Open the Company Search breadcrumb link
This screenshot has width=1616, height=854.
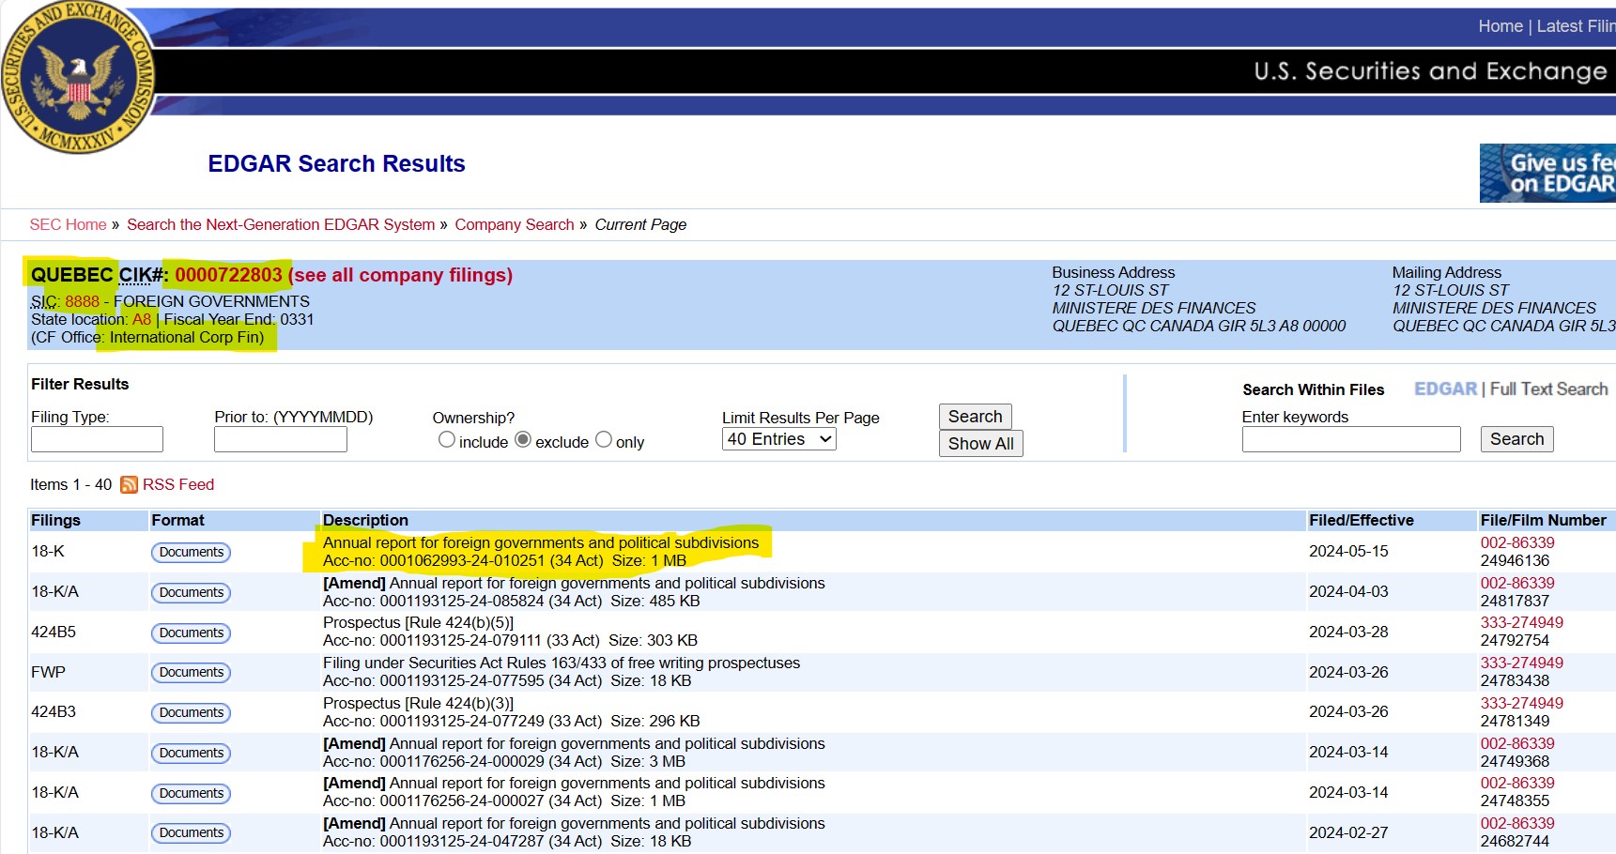click(515, 225)
